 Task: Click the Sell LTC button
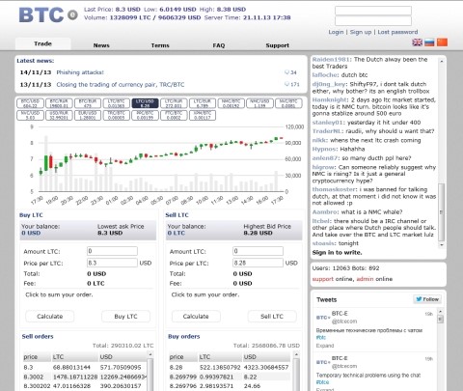pos(272,317)
